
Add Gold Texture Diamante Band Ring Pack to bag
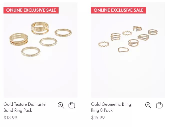(x=72, y=105)
